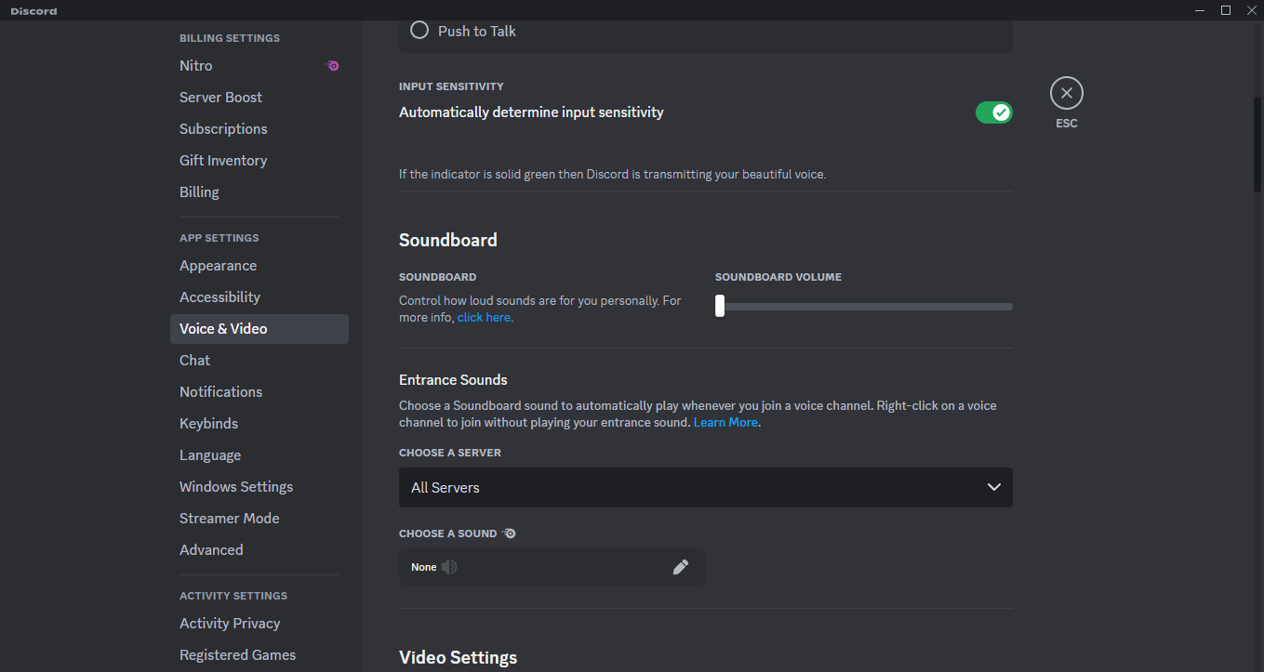Open Appearance settings
The image size is (1264, 672).
coord(259,266)
